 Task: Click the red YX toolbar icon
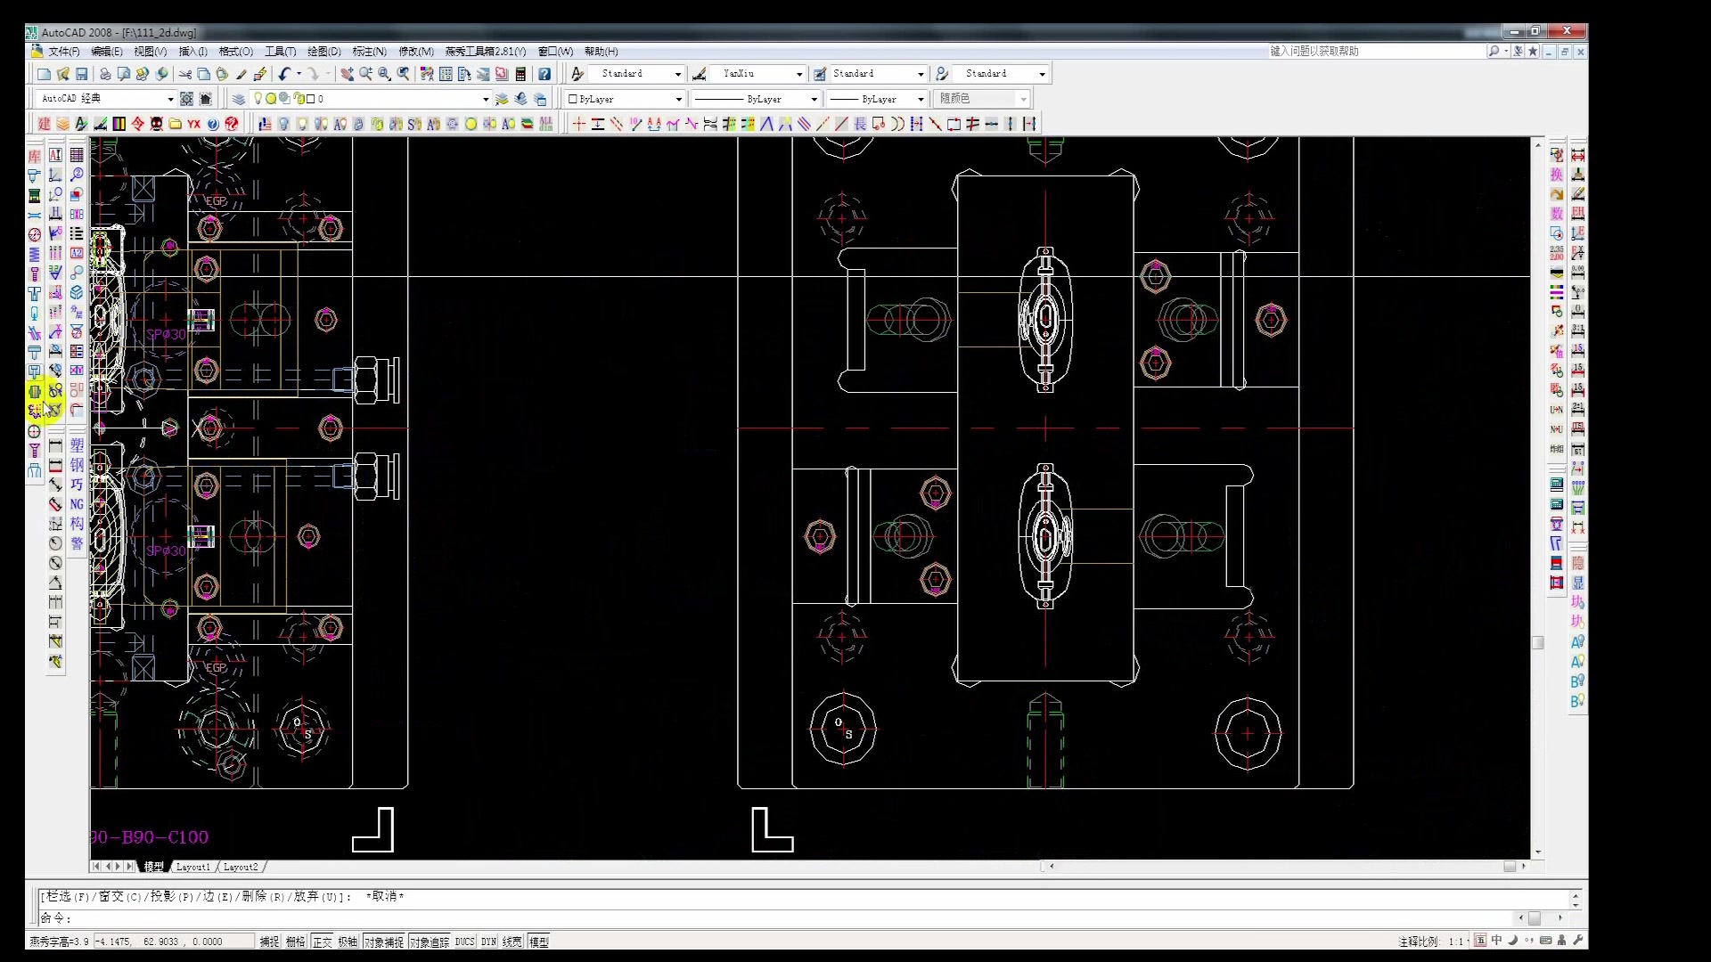coord(193,124)
